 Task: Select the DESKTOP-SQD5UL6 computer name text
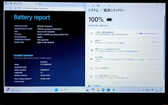point(45,26)
